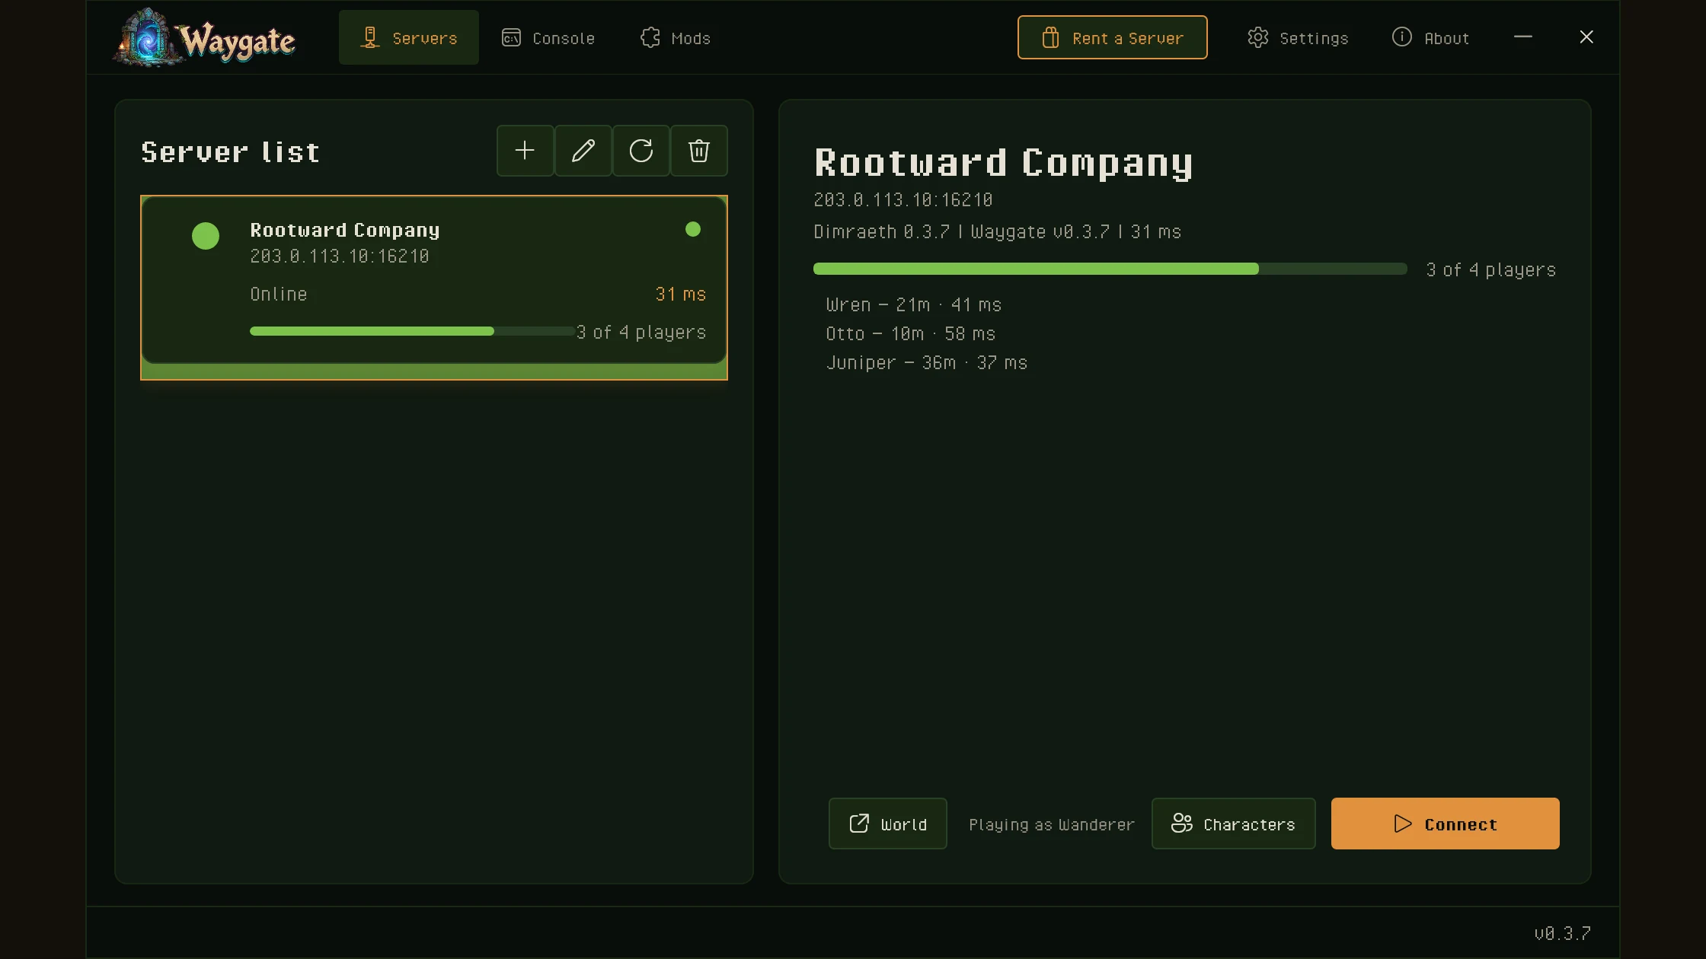Click the 203.0.113.10:16210 address in the details panel
1706x959 pixels.
click(x=903, y=199)
